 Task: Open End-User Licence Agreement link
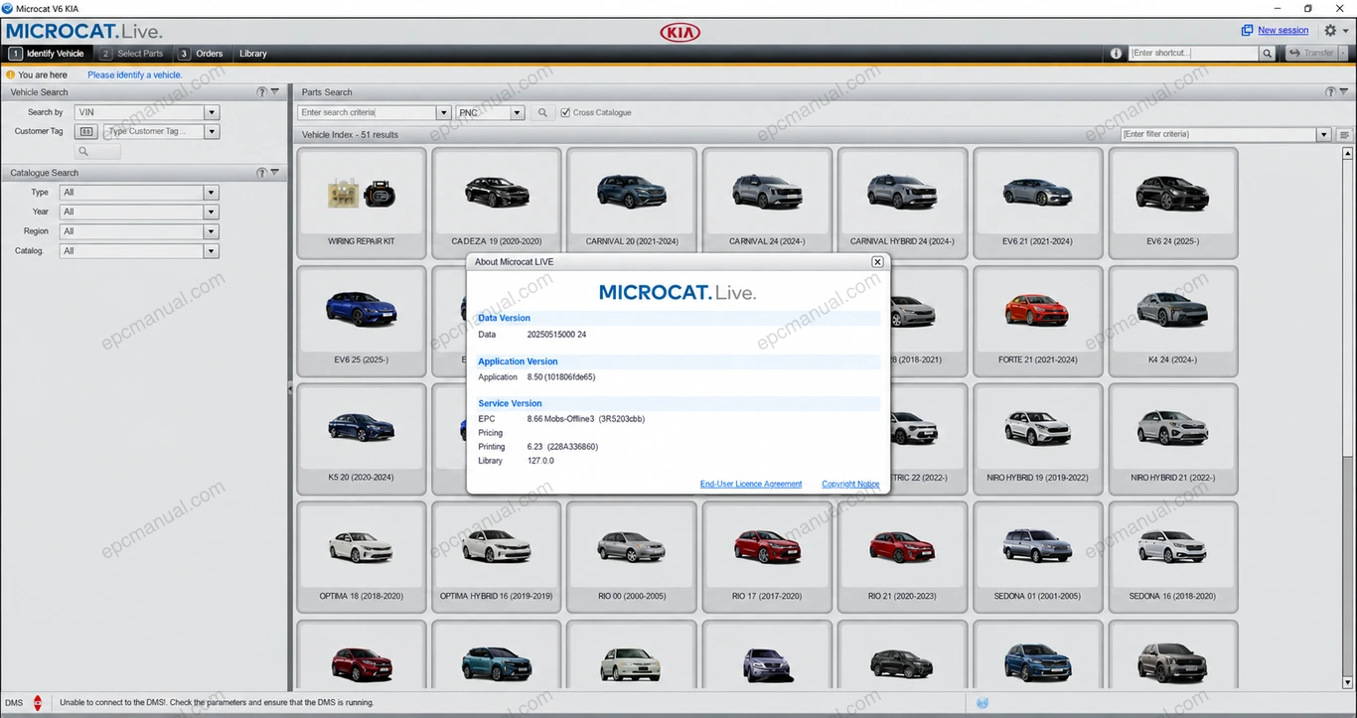751,485
